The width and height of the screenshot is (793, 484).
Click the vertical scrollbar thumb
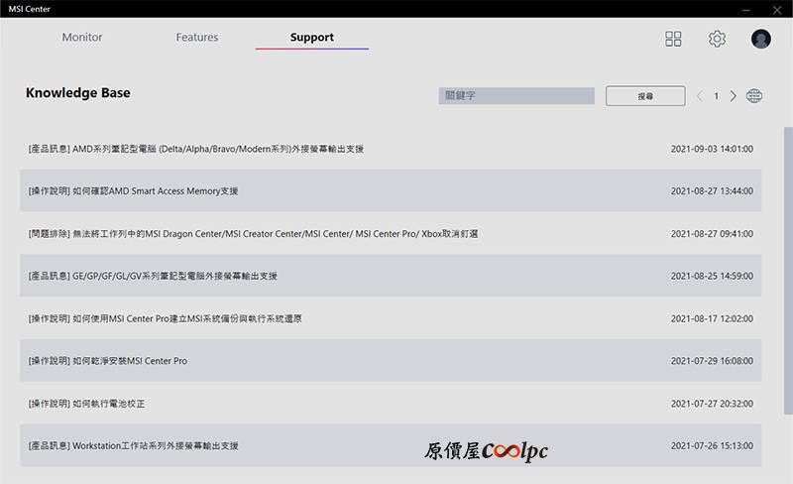click(x=788, y=271)
